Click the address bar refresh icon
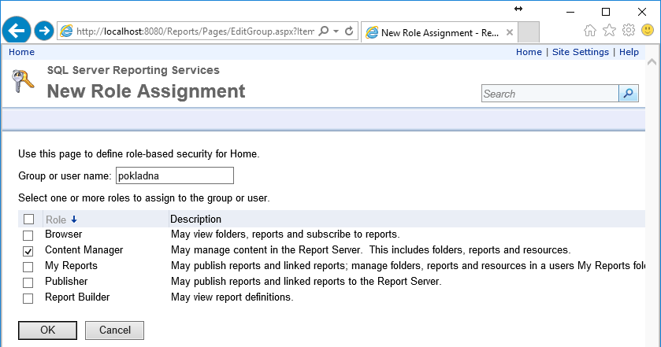661x347 pixels. tap(349, 31)
